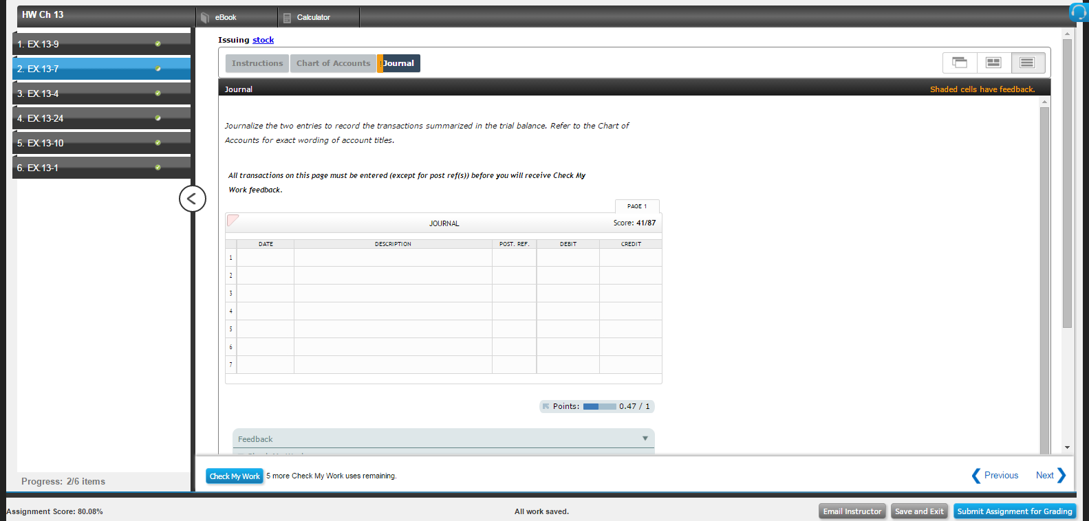Click status dot for EX.13-1
This screenshot has height=521, width=1089.
(x=158, y=168)
